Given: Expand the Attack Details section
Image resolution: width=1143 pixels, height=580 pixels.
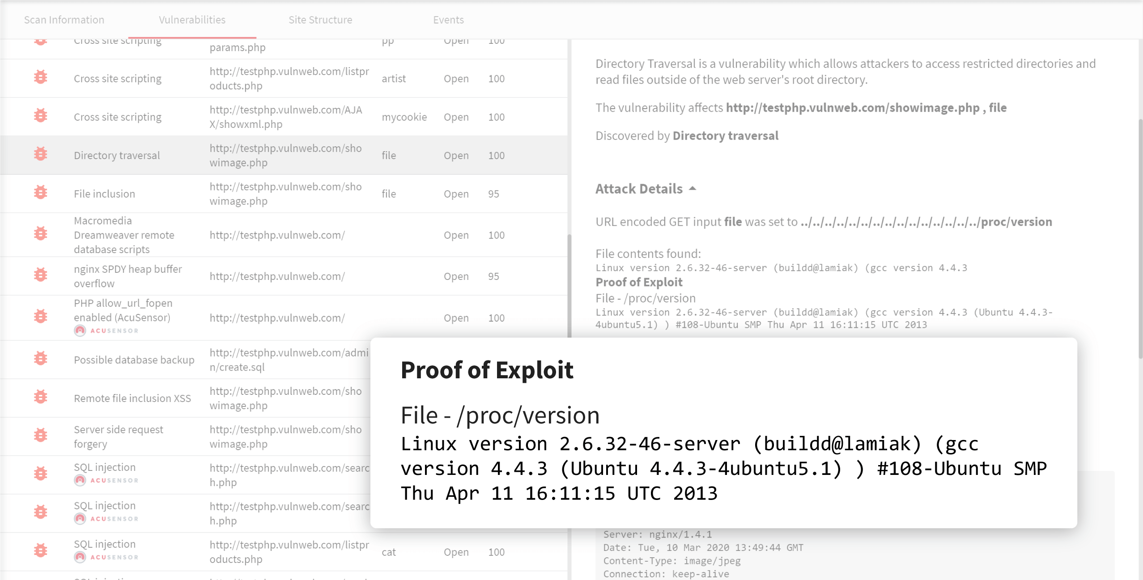Looking at the screenshot, I should 646,189.
